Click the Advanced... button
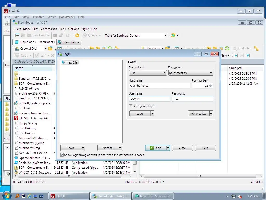 point(198,114)
